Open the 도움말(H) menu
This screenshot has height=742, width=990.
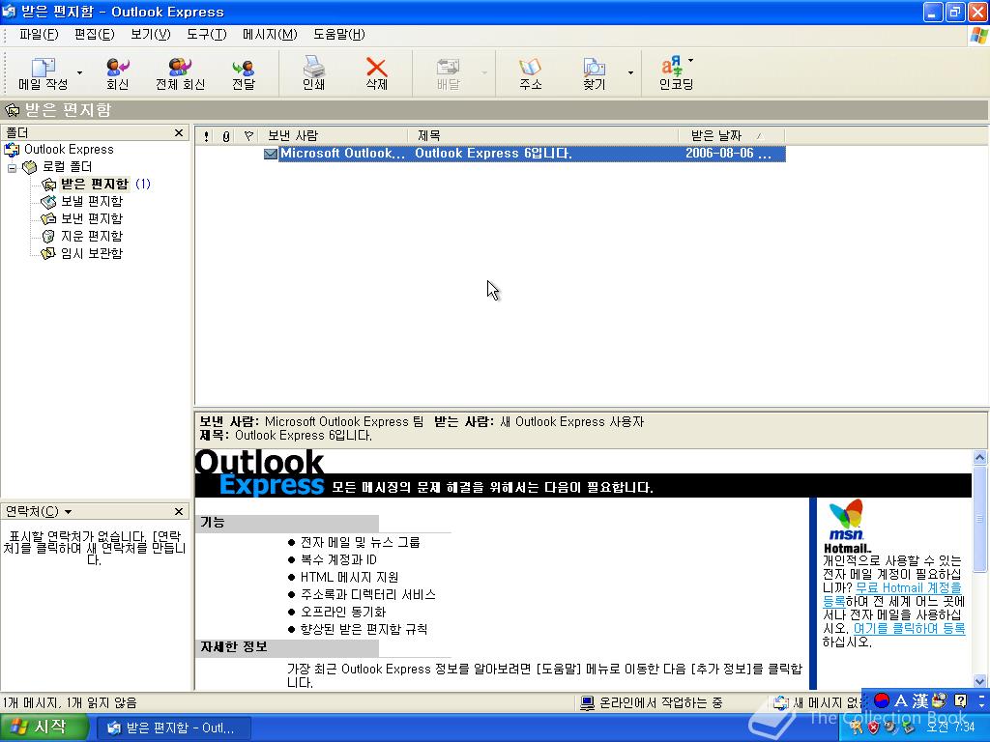pos(339,34)
